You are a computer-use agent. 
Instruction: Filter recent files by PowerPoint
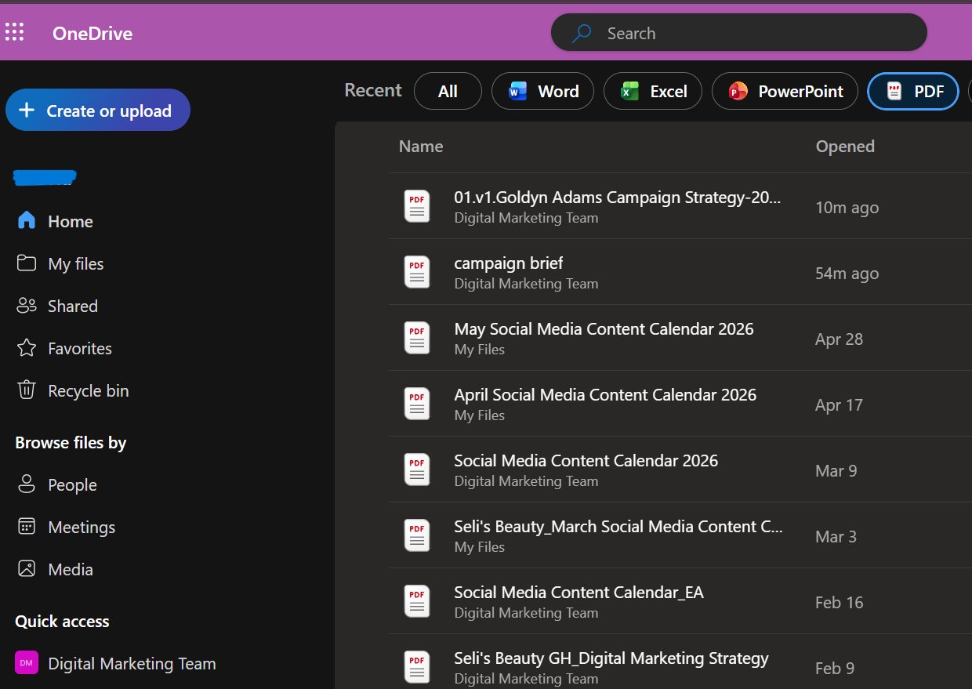coord(785,91)
